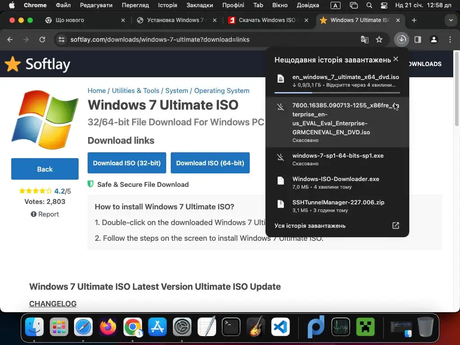The image size is (460, 345).
Task: Click the en_windows_7_ultimate_x64_dvd.iso download progress bar
Action: pyautogui.click(x=337, y=93)
